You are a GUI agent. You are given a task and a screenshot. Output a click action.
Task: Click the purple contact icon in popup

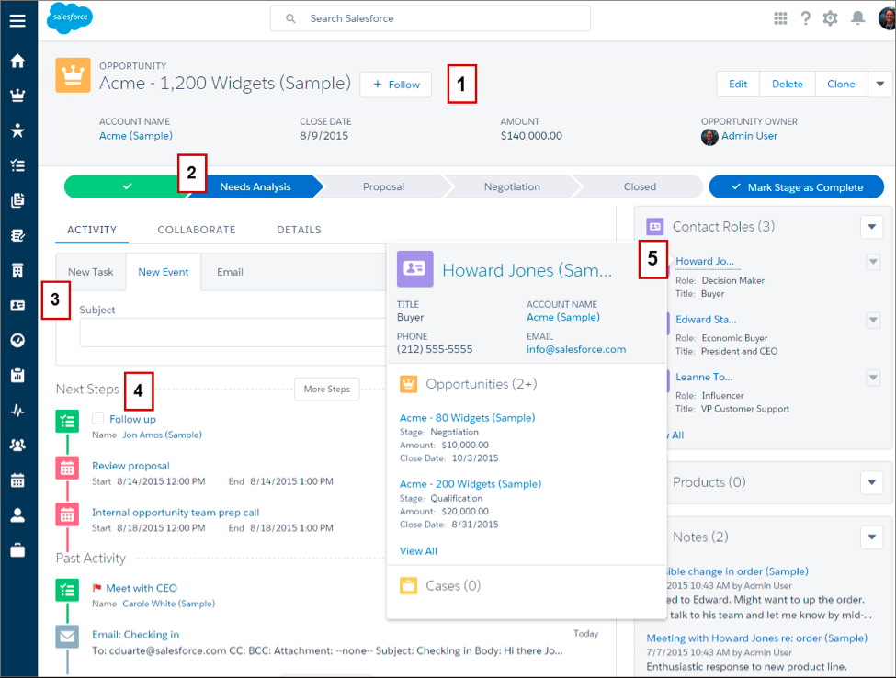click(x=414, y=268)
